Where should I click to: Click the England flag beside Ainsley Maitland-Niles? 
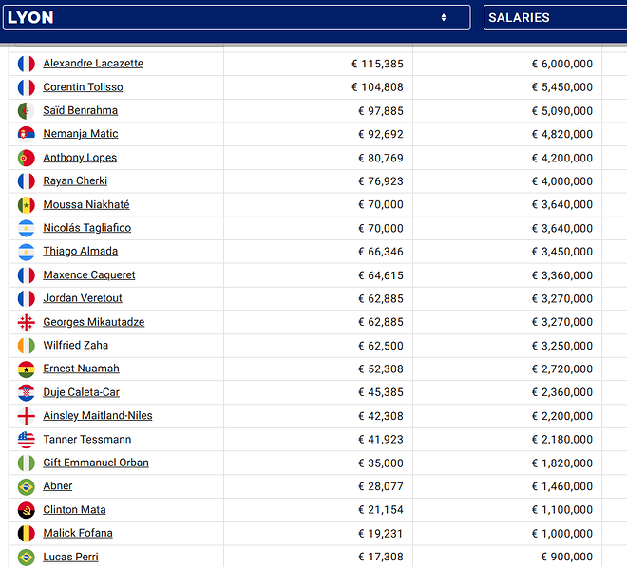coord(27,416)
